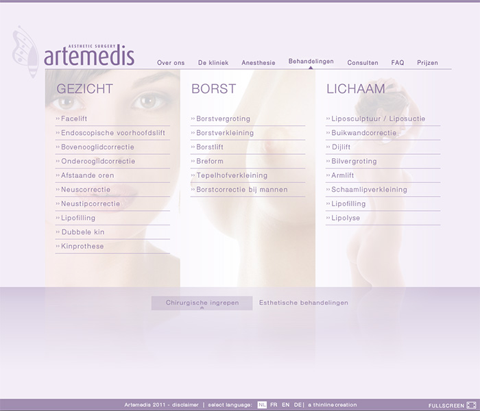
Task: Click the artemedis wordmark logo
Action: [x=89, y=55]
